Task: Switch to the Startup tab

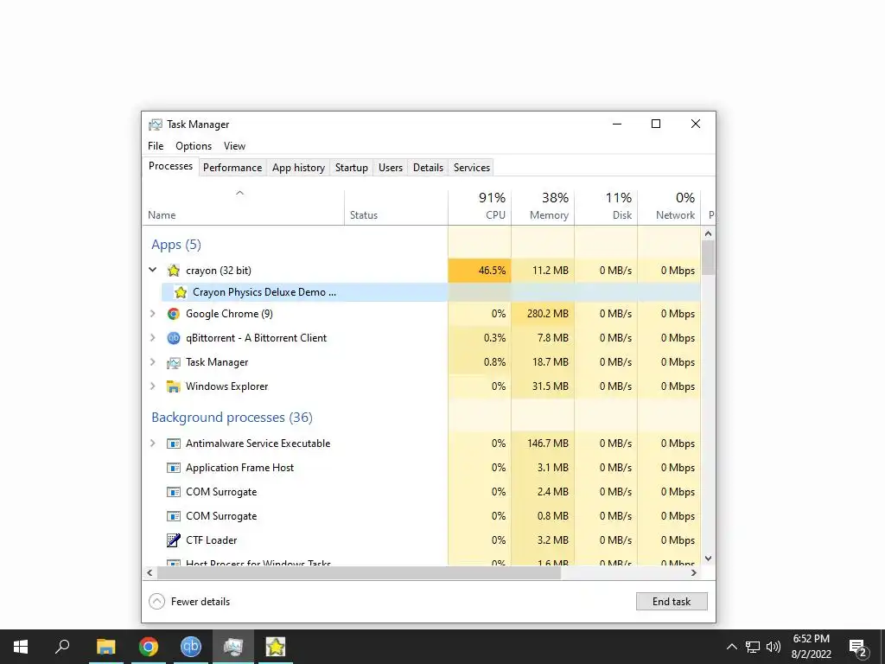Action: point(351,168)
